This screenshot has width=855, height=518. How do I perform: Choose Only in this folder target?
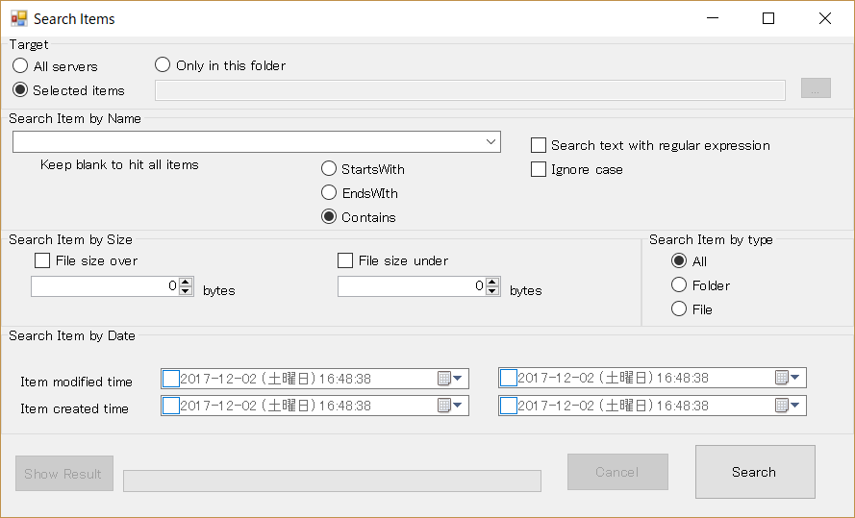[x=163, y=65]
